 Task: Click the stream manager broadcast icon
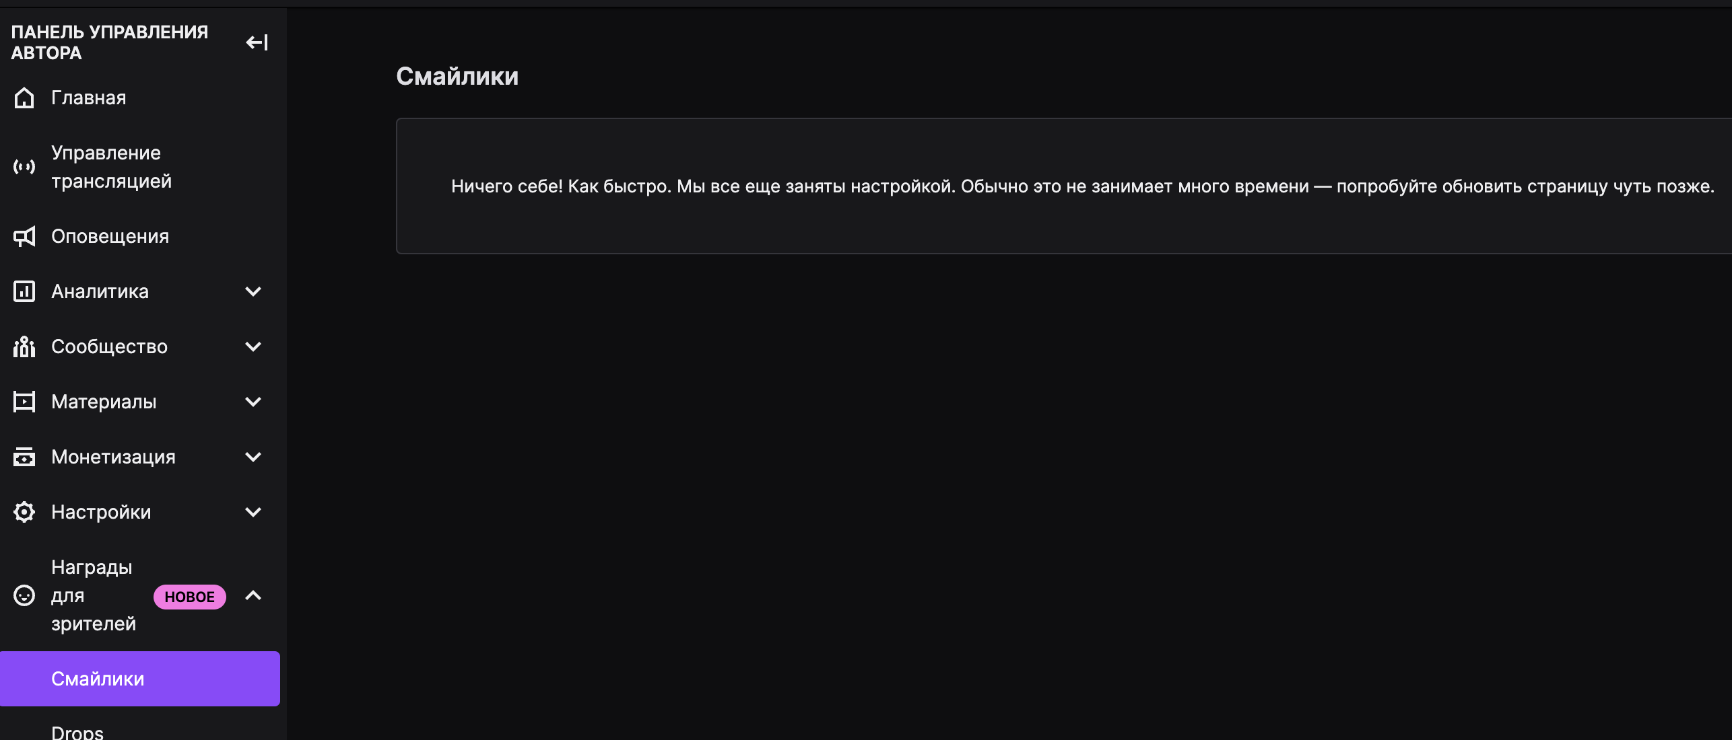(24, 167)
